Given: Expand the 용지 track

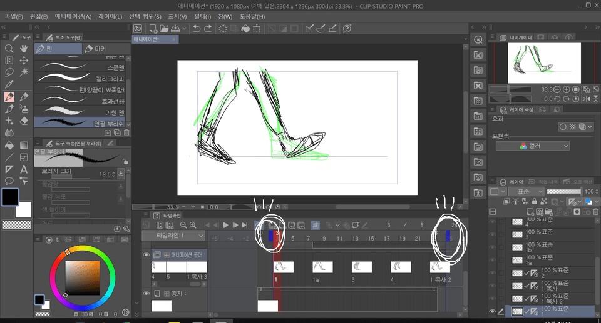Looking at the screenshot, I should tap(167, 294).
